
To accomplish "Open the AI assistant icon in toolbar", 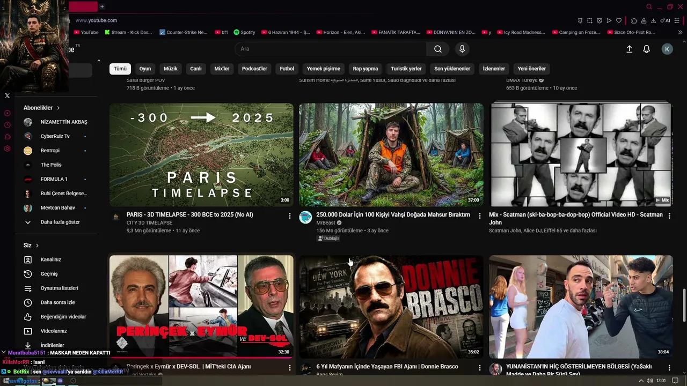I will tap(666, 20).
